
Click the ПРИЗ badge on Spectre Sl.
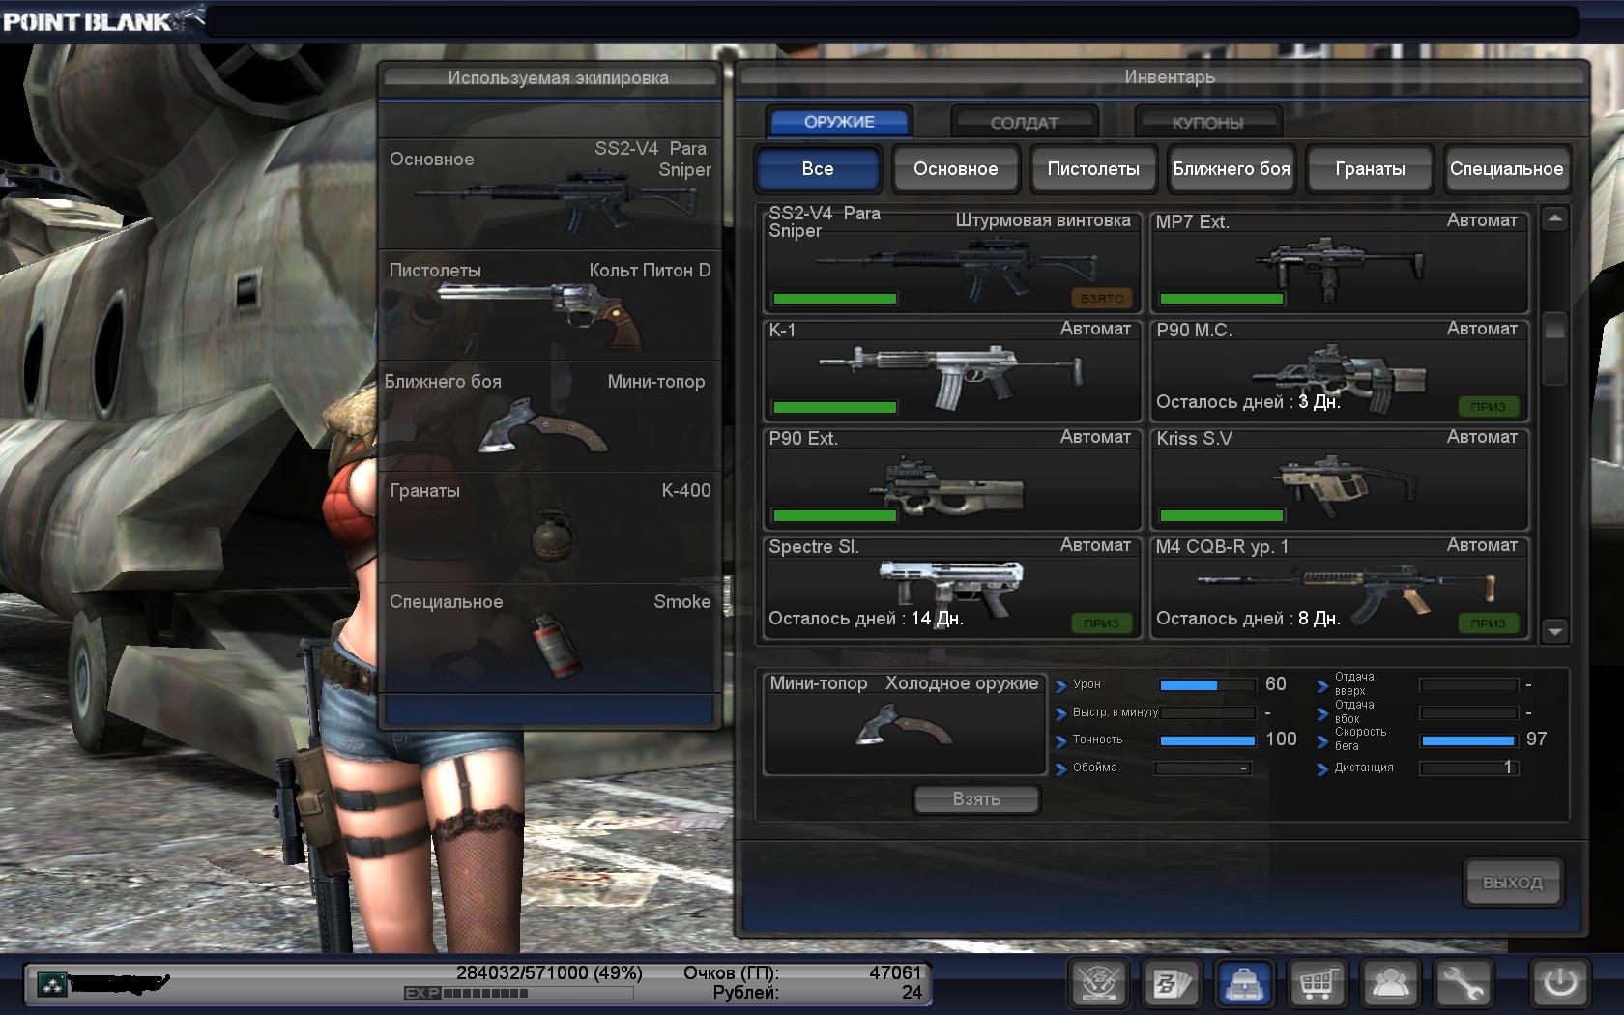[x=1102, y=623]
